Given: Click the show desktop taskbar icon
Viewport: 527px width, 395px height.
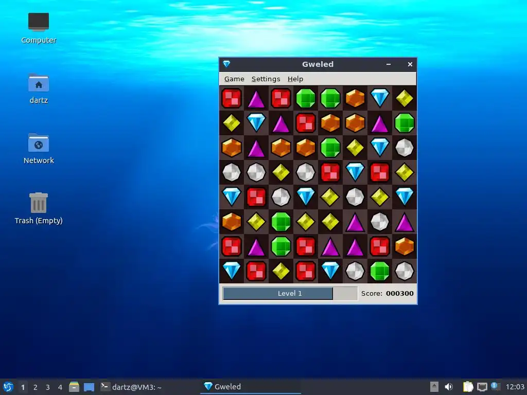Looking at the screenshot, I should pos(89,387).
